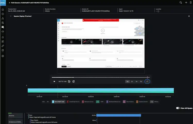The image size is (193, 124).
Task: Open the Data Management icon in the sidebar
Action: click(x=3, y=50)
